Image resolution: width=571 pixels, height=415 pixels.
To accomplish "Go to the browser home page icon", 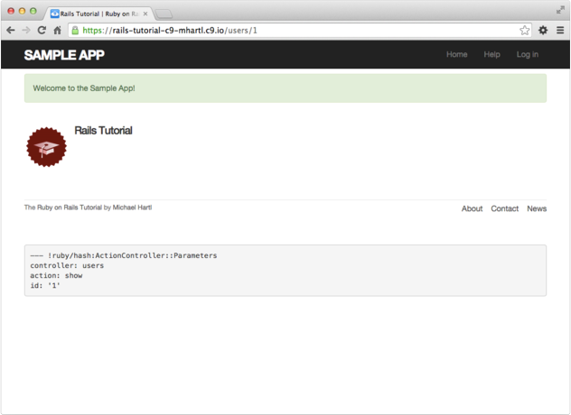I will (x=57, y=30).
